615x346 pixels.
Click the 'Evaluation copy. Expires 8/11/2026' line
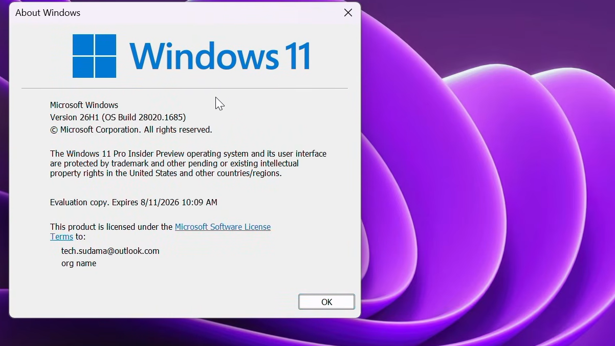tap(134, 203)
